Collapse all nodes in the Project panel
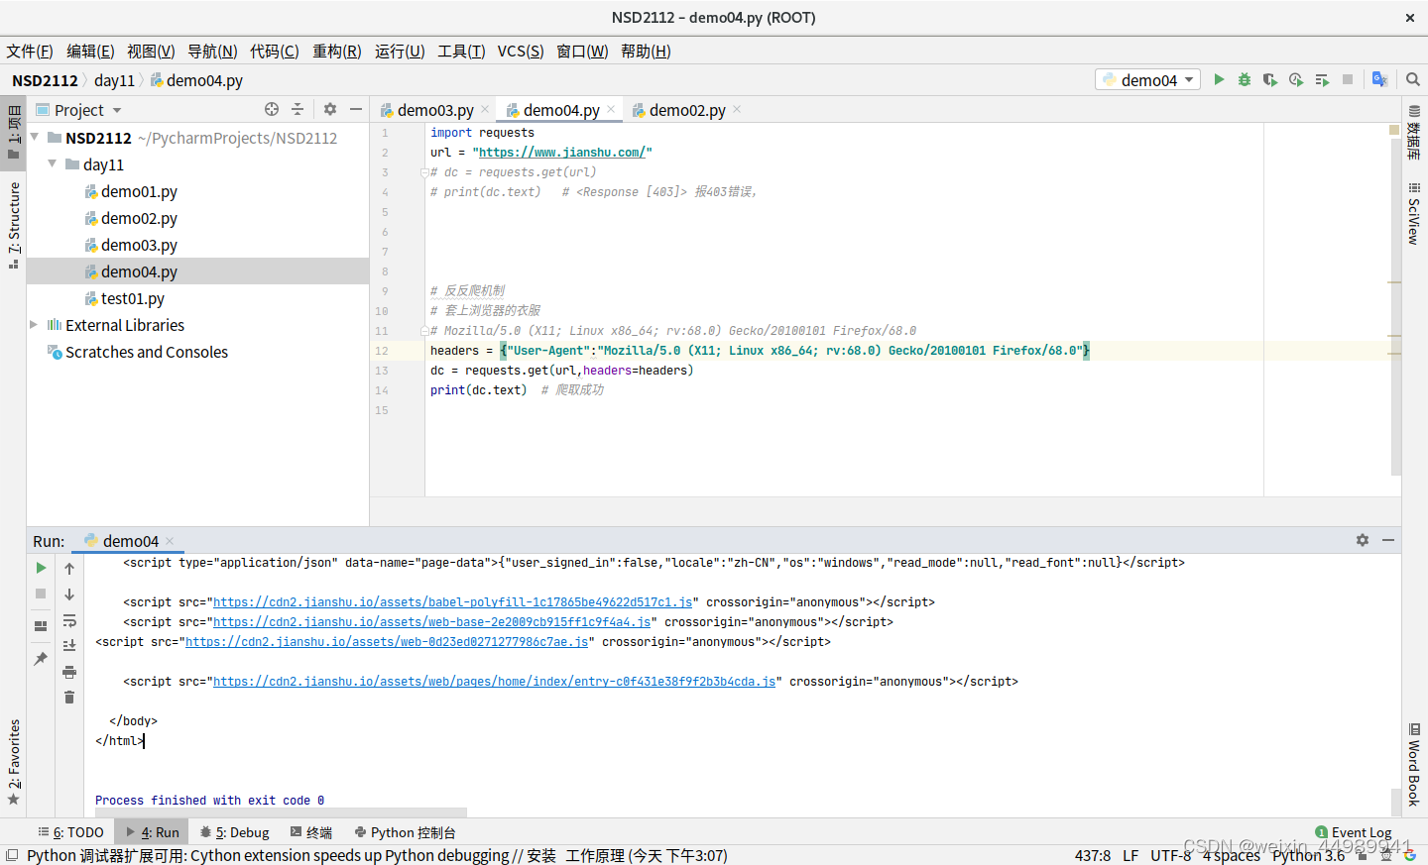 [x=297, y=109]
